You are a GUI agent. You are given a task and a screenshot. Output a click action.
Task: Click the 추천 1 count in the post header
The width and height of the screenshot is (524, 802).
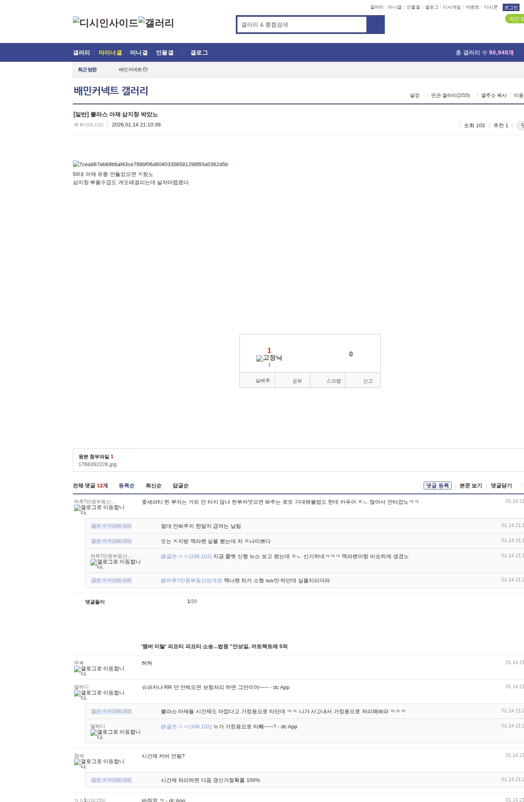[501, 126]
